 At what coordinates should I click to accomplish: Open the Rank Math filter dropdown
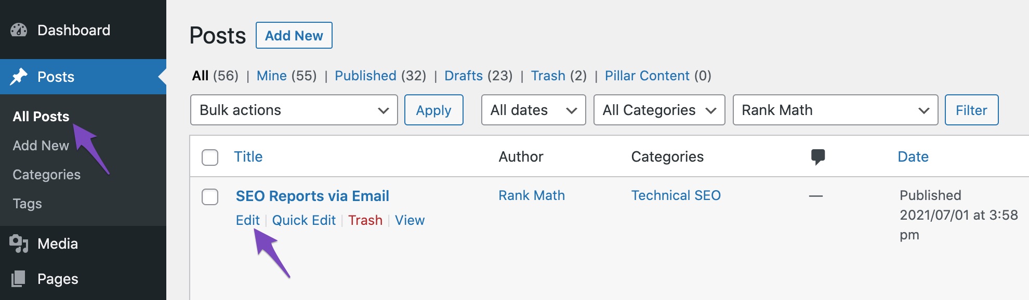[836, 110]
